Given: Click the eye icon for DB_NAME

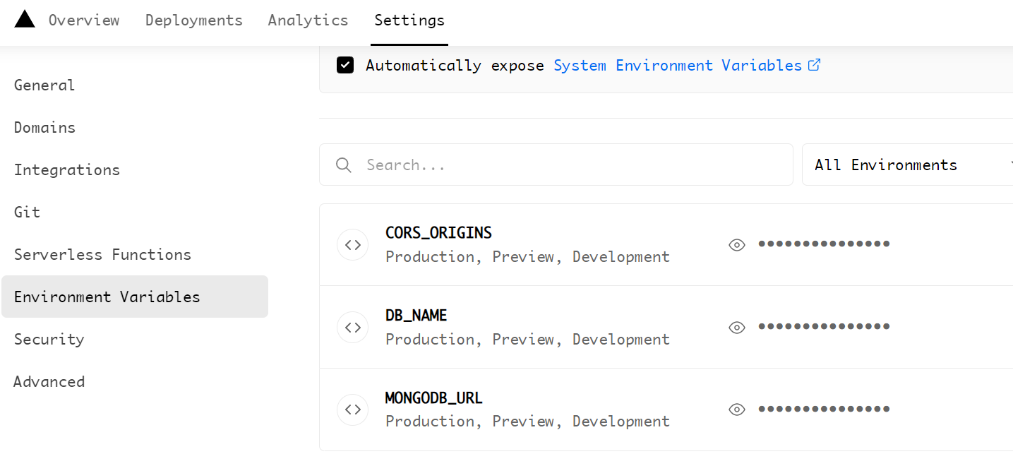Looking at the screenshot, I should click(736, 327).
